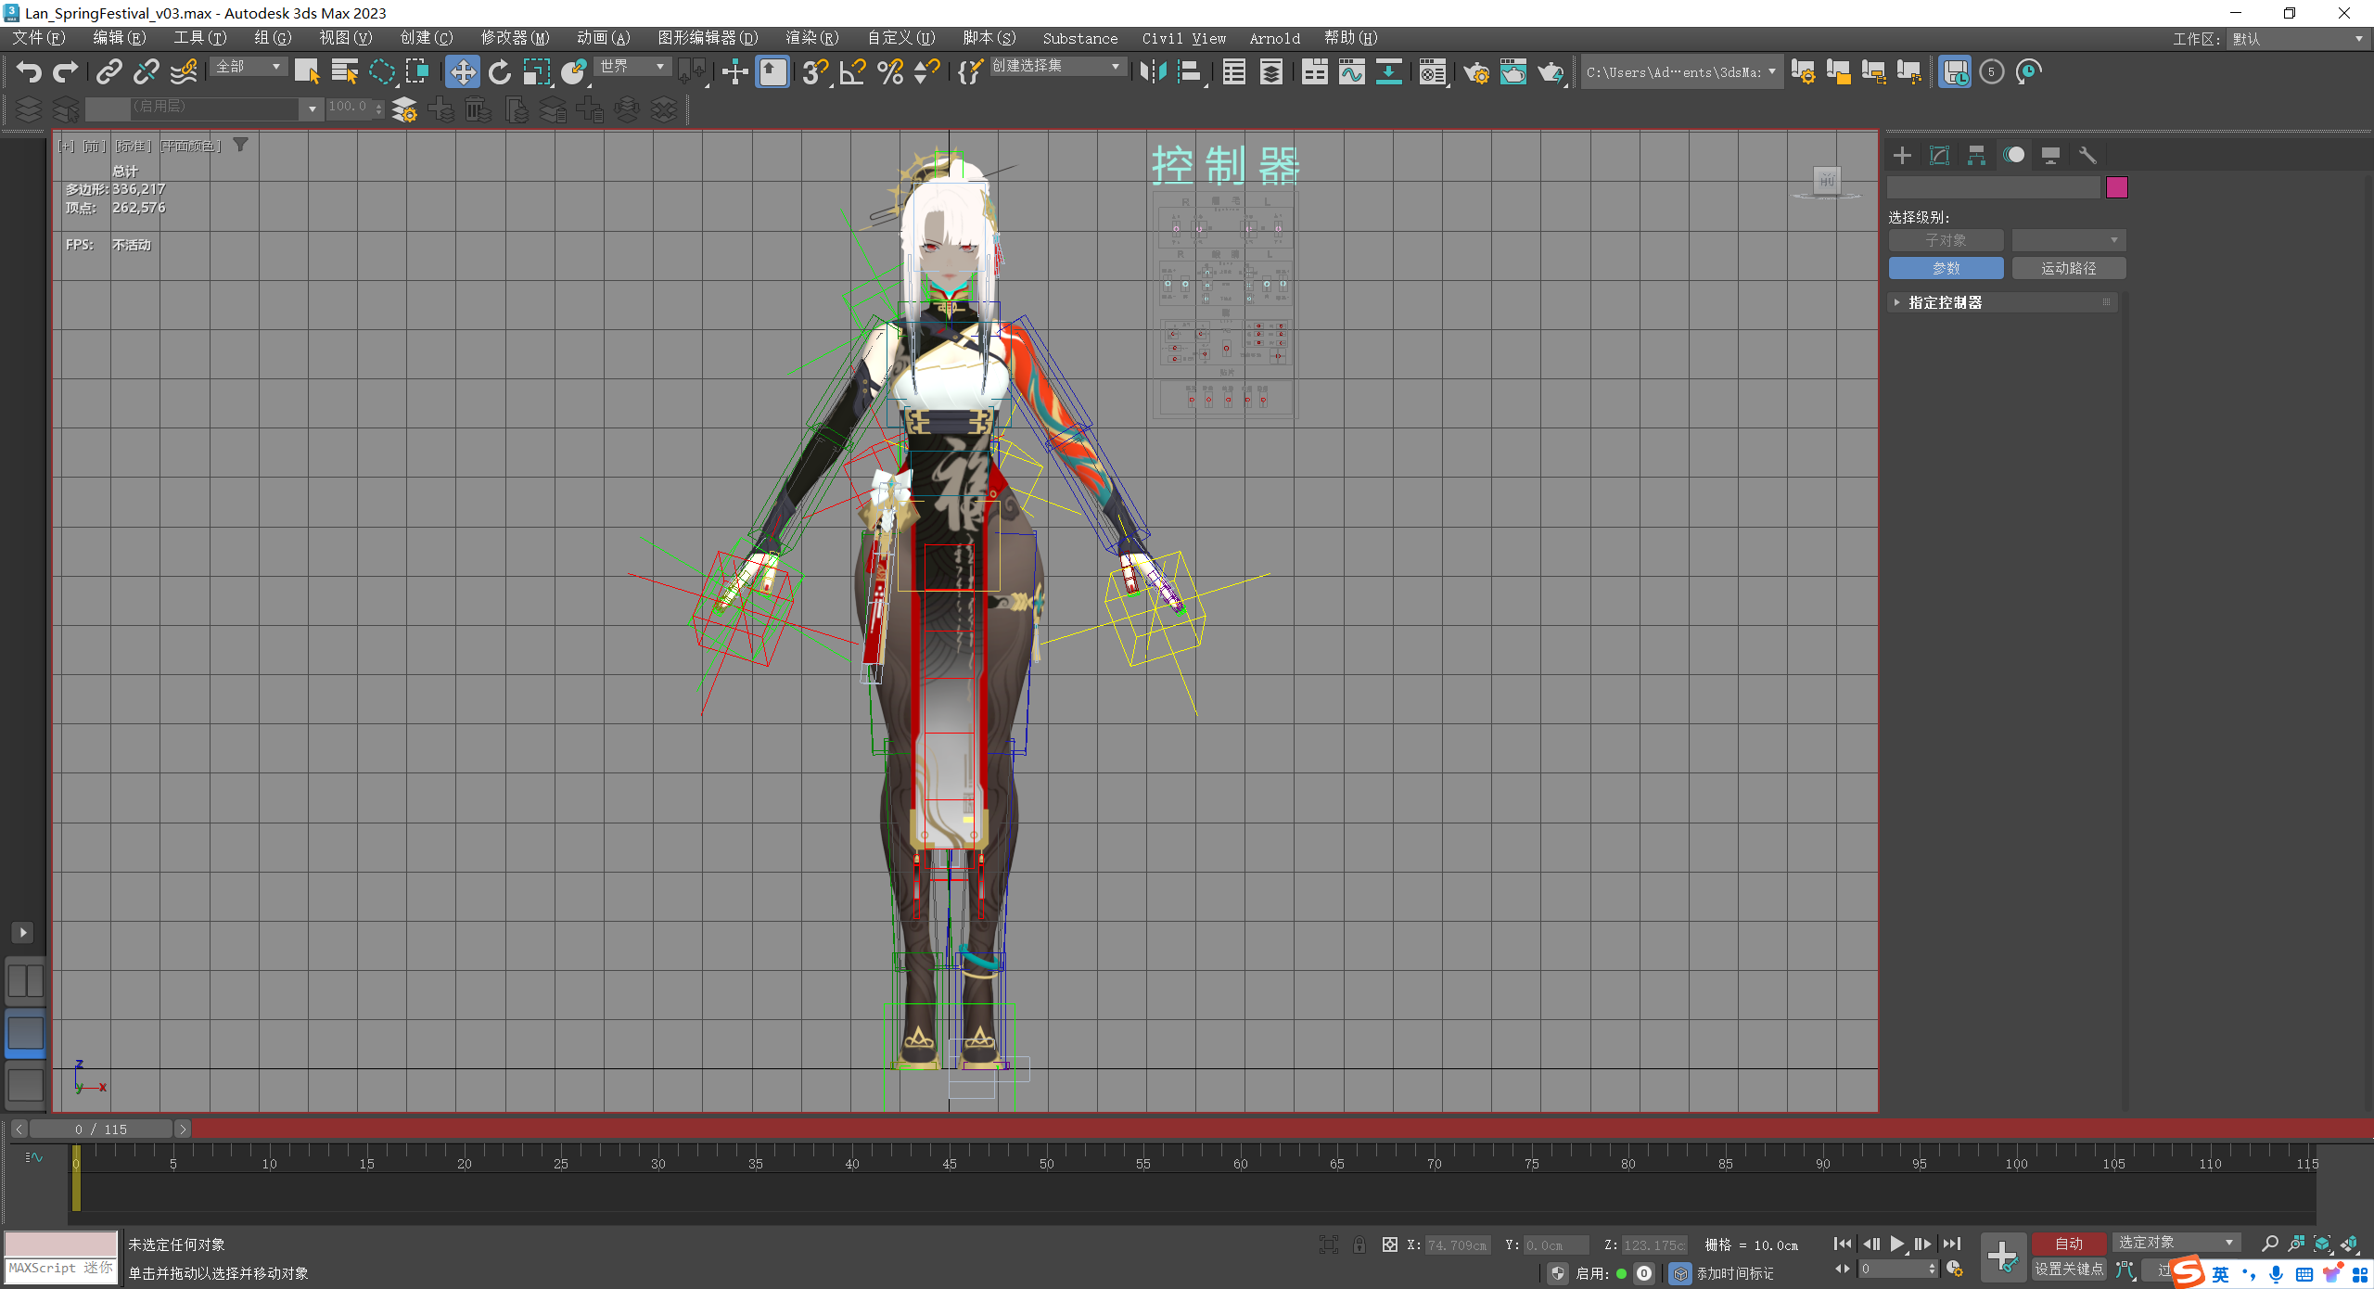Click the 添加时间标记 label
Screen dimensions: 2374x1289
(x=1734, y=1273)
